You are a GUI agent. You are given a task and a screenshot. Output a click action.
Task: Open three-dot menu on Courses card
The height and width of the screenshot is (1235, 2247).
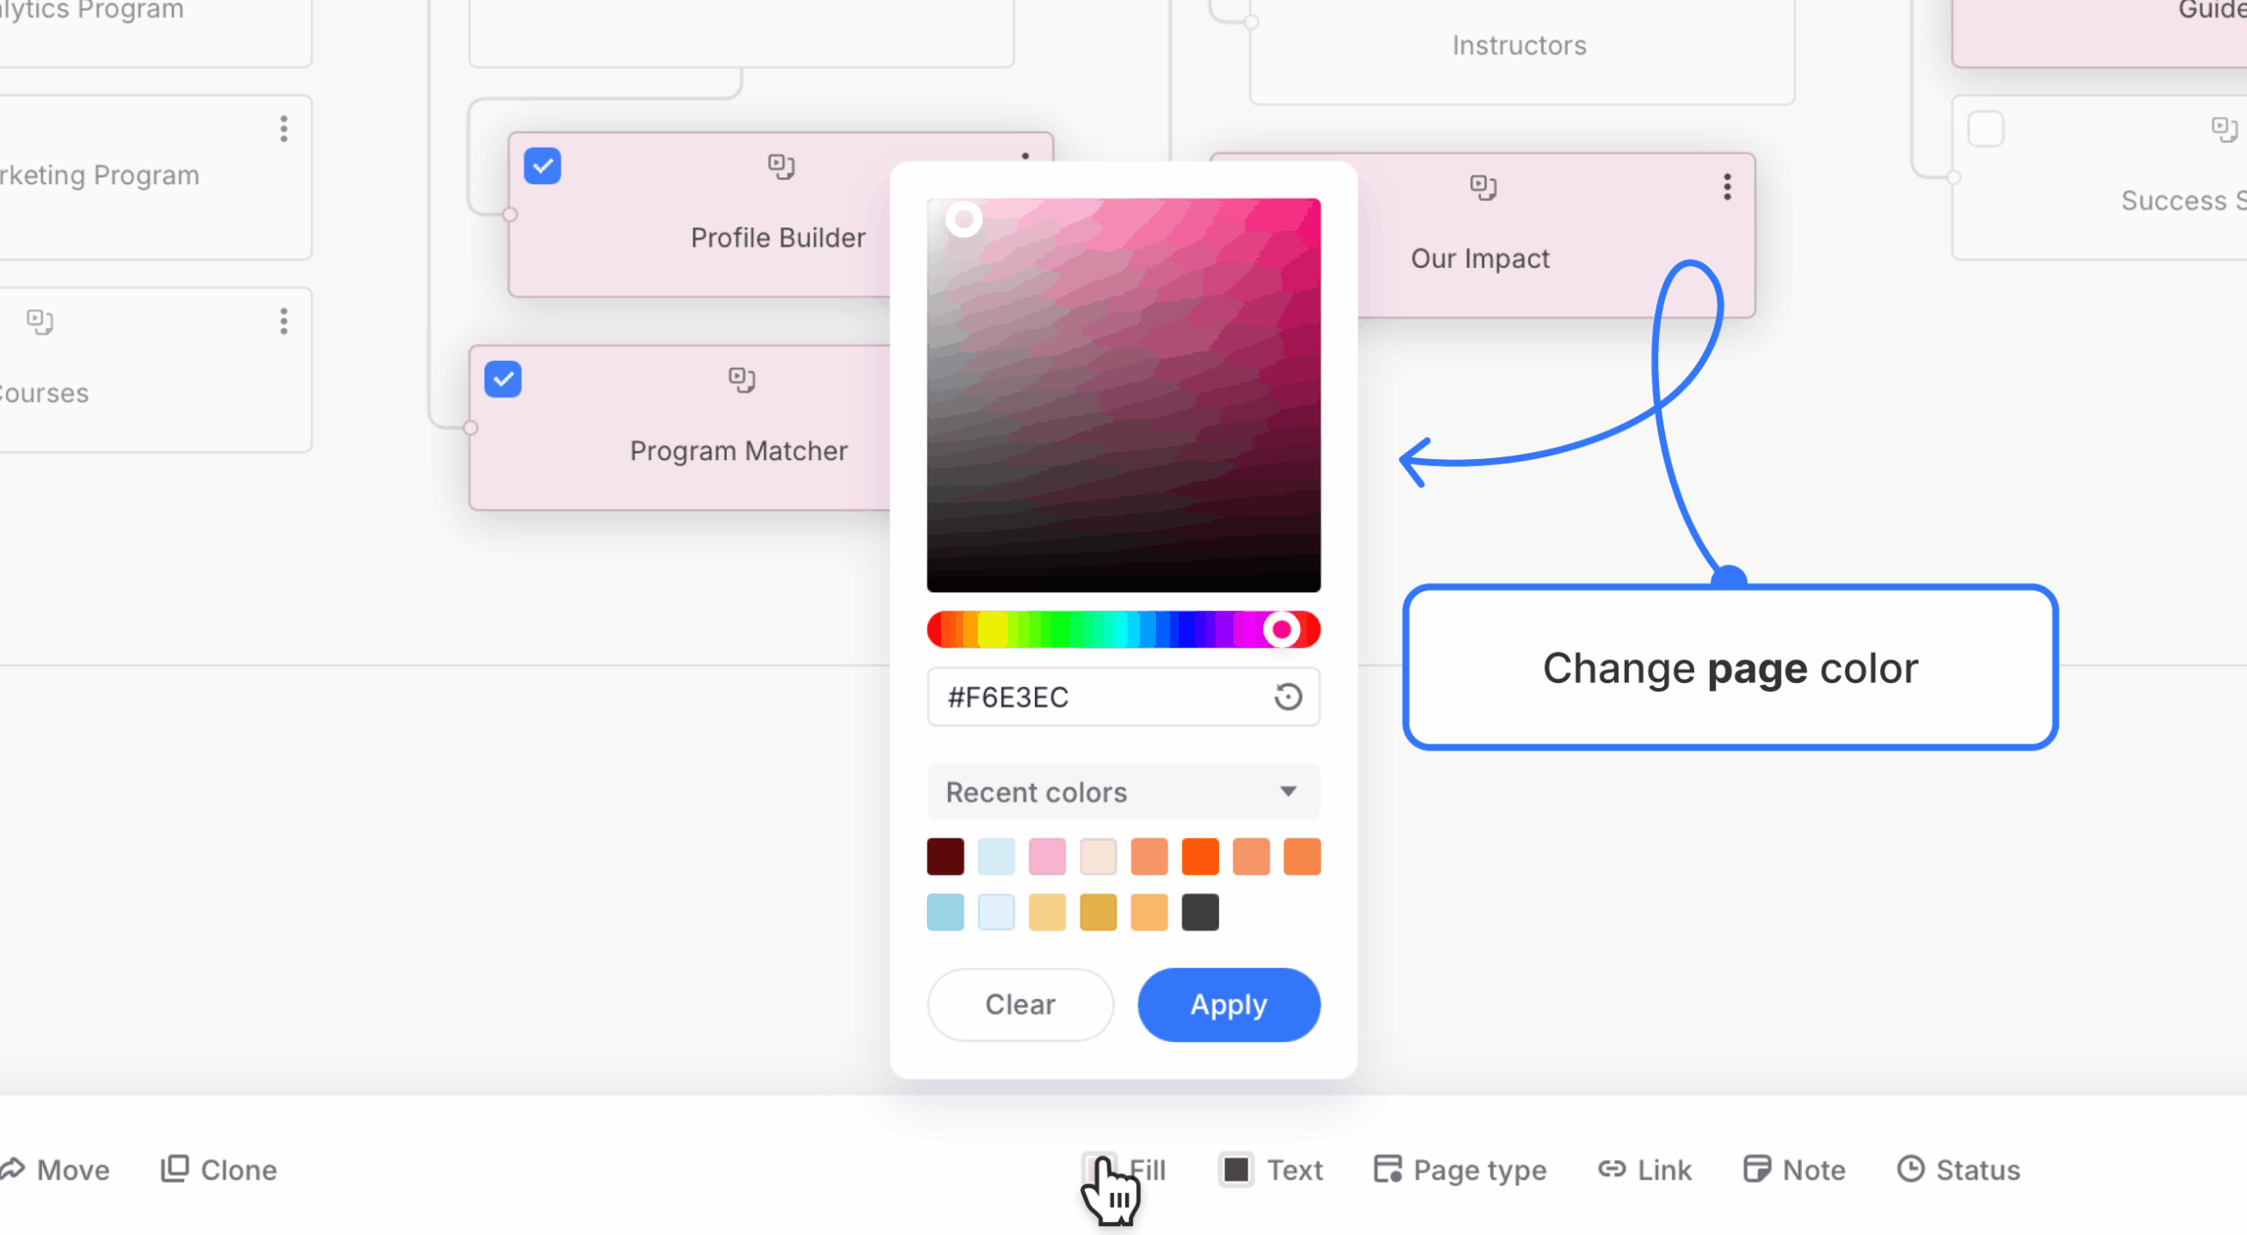pos(284,321)
